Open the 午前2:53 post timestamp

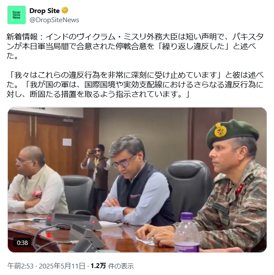pyautogui.click(x=20, y=266)
